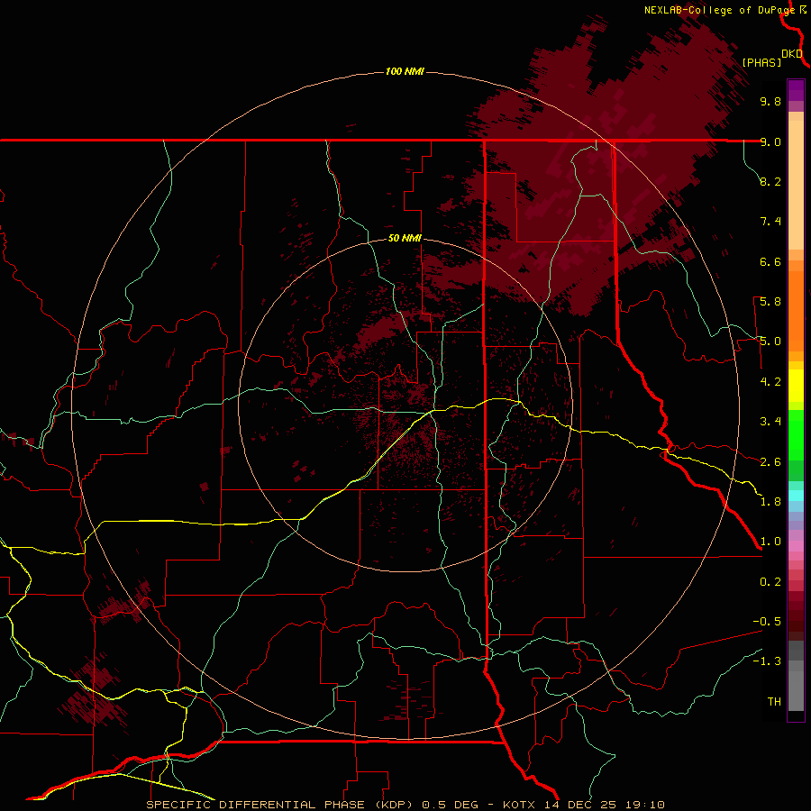Click the TH label on color scale
This screenshot has height=811, width=811.
pos(774,702)
